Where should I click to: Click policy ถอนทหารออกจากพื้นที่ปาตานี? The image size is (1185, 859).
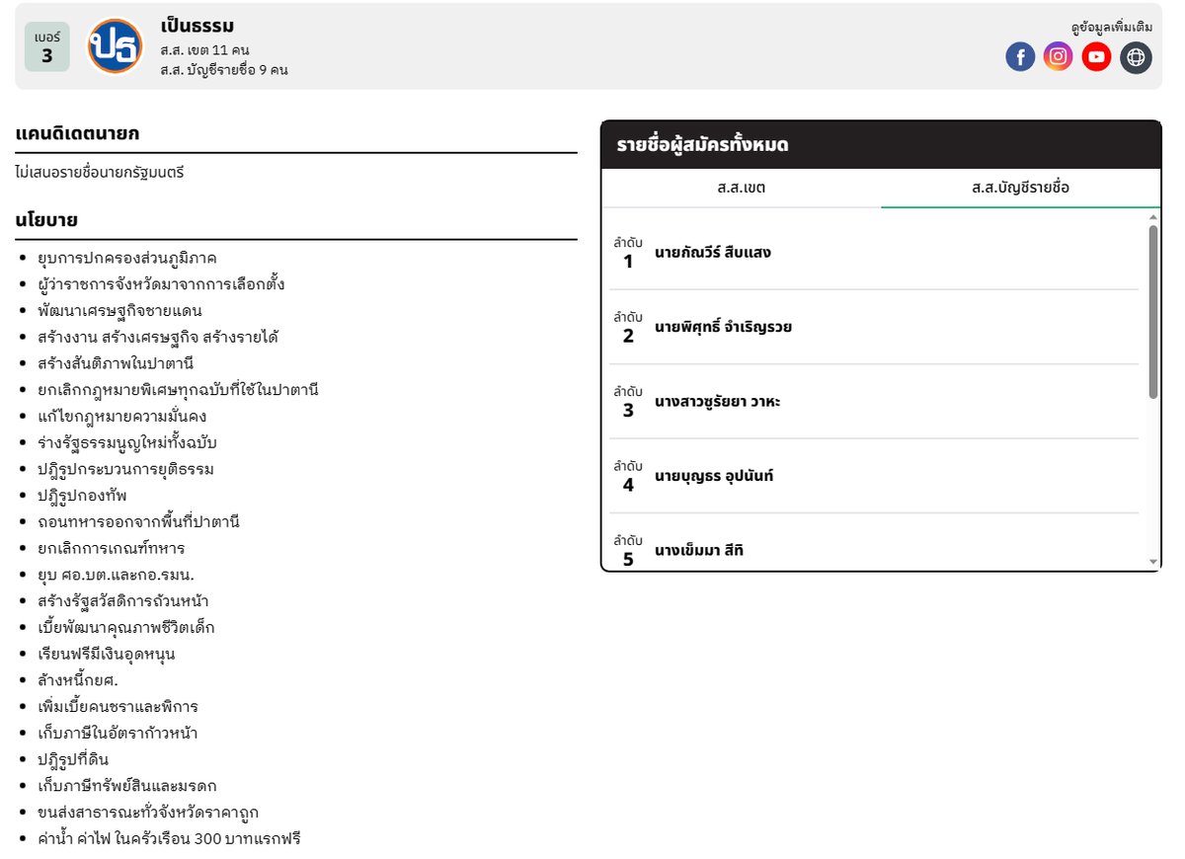pos(138,521)
